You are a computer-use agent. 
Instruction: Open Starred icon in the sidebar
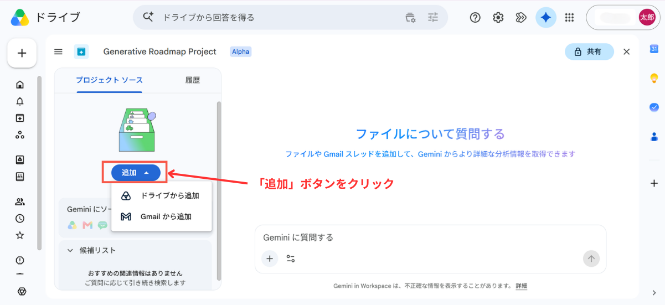pyautogui.click(x=20, y=235)
